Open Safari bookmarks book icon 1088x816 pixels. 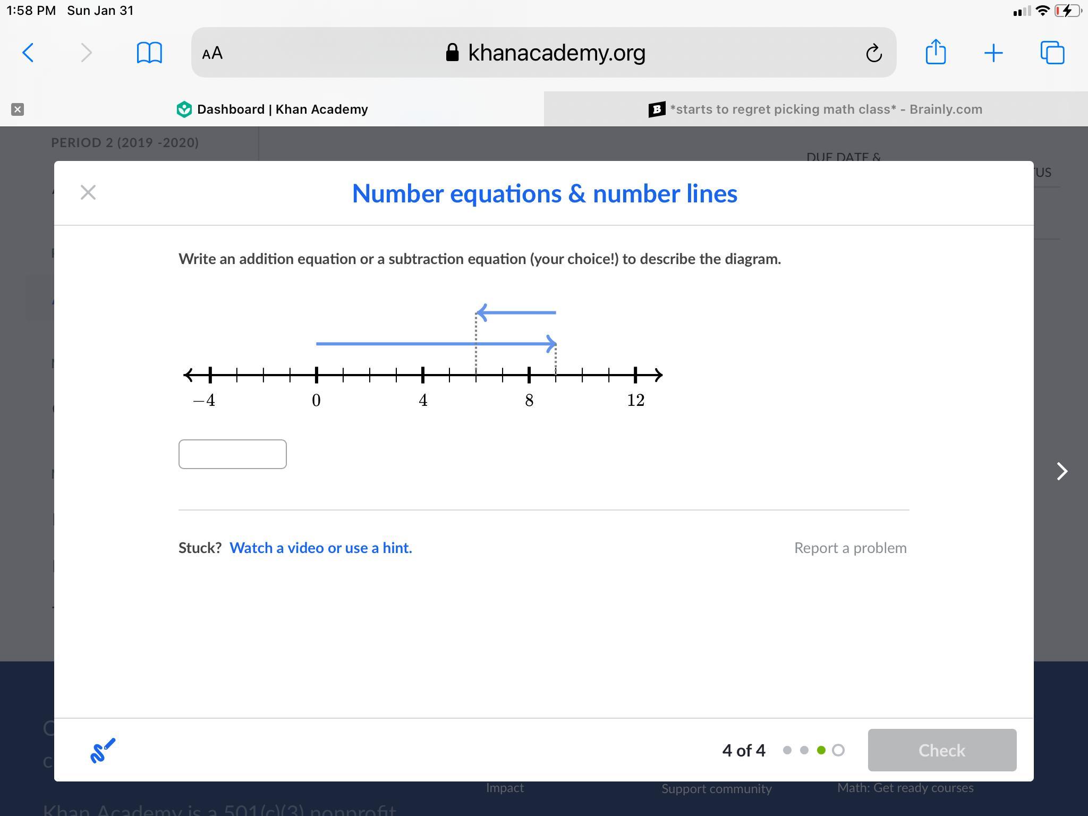pos(149,53)
